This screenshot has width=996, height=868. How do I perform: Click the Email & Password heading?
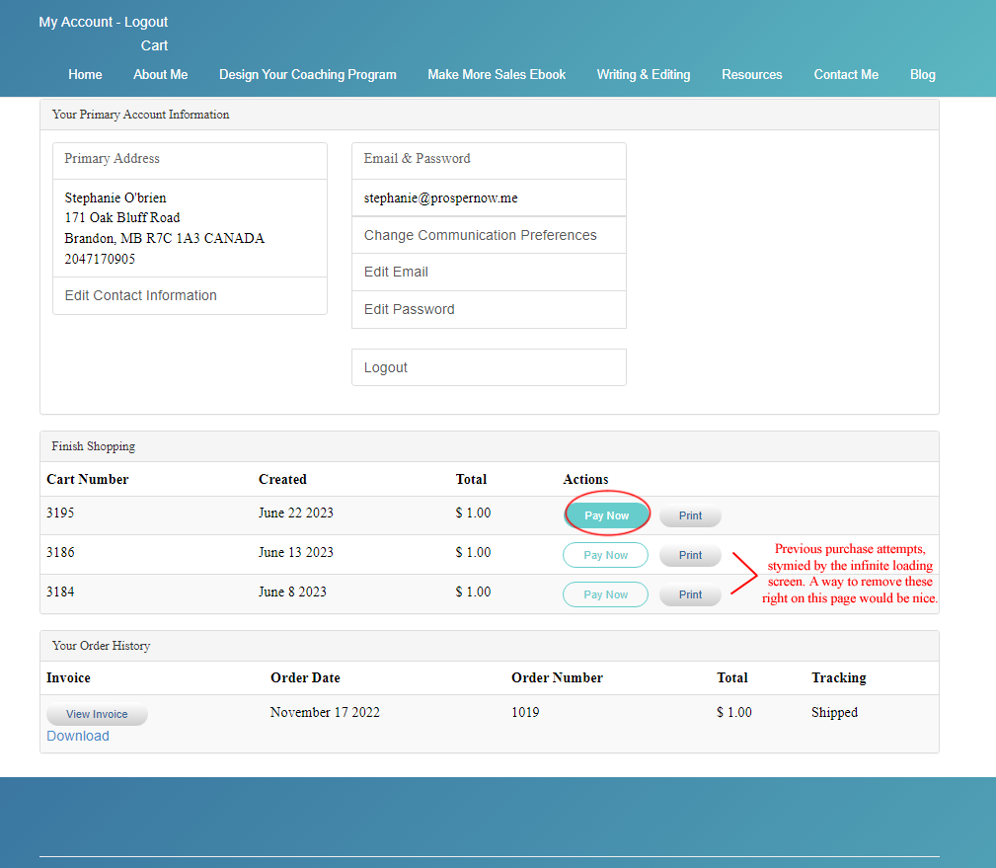coord(418,158)
